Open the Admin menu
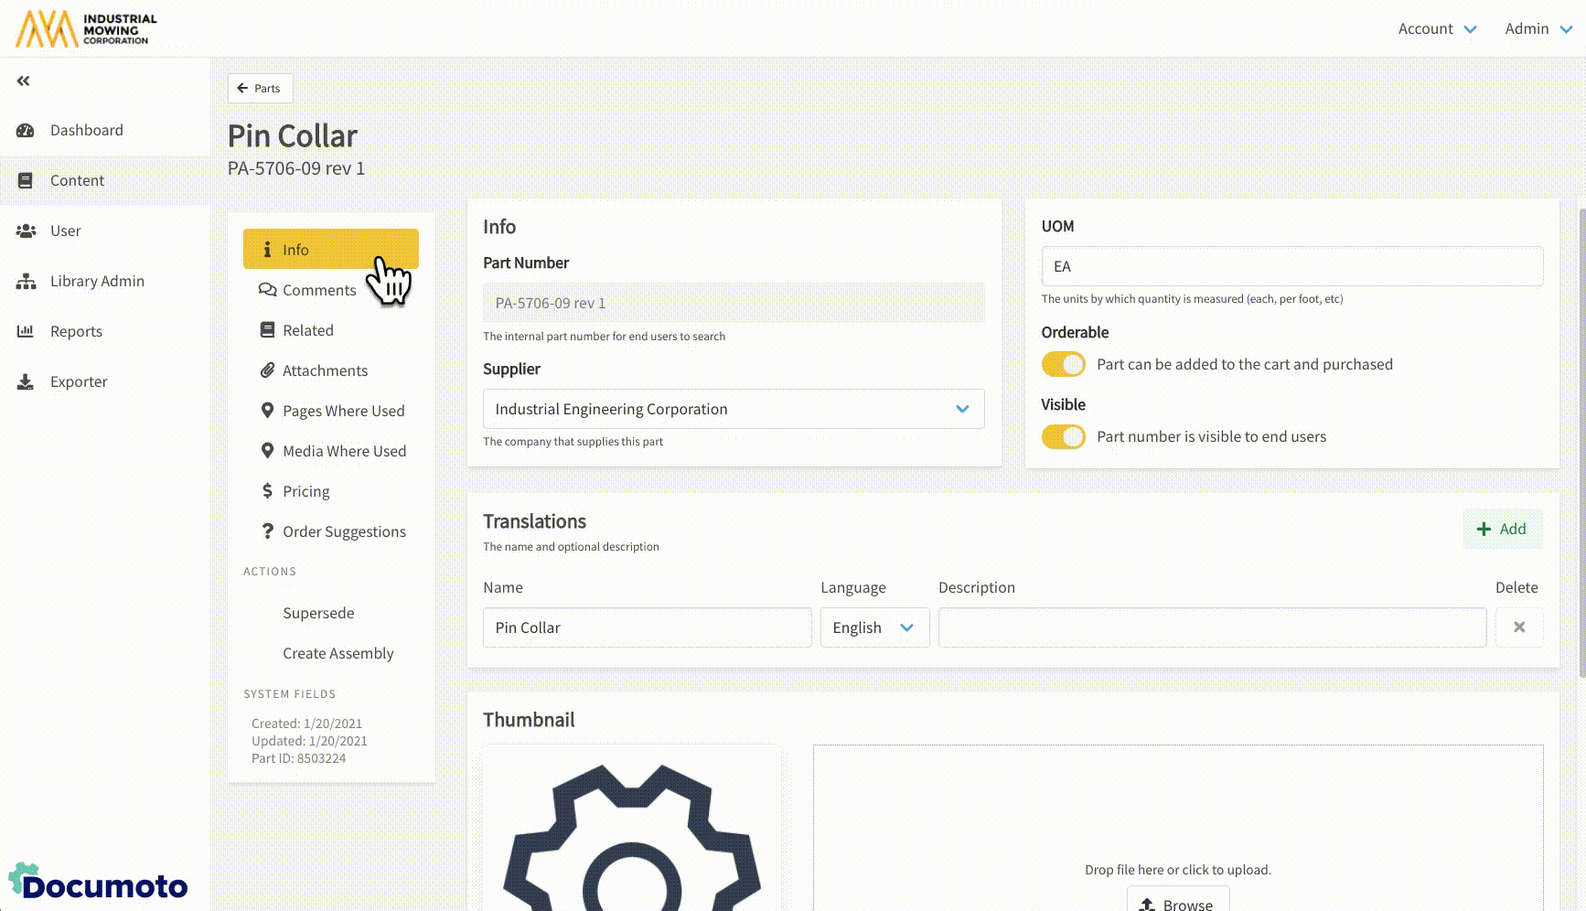 1538,28
